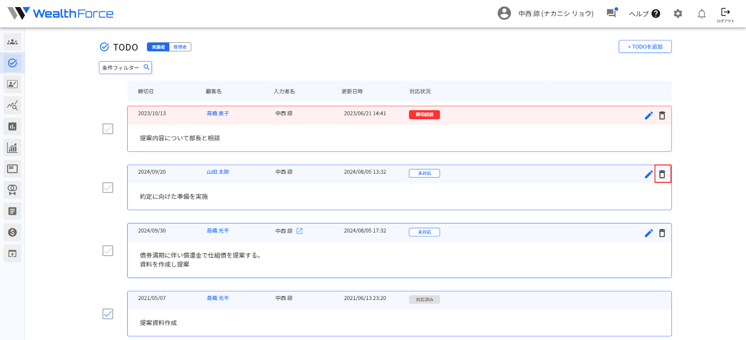The height and width of the screenshot is (340, 746).
Task: Click the 顧客名 column header
Action: click(x=214, y=92)
